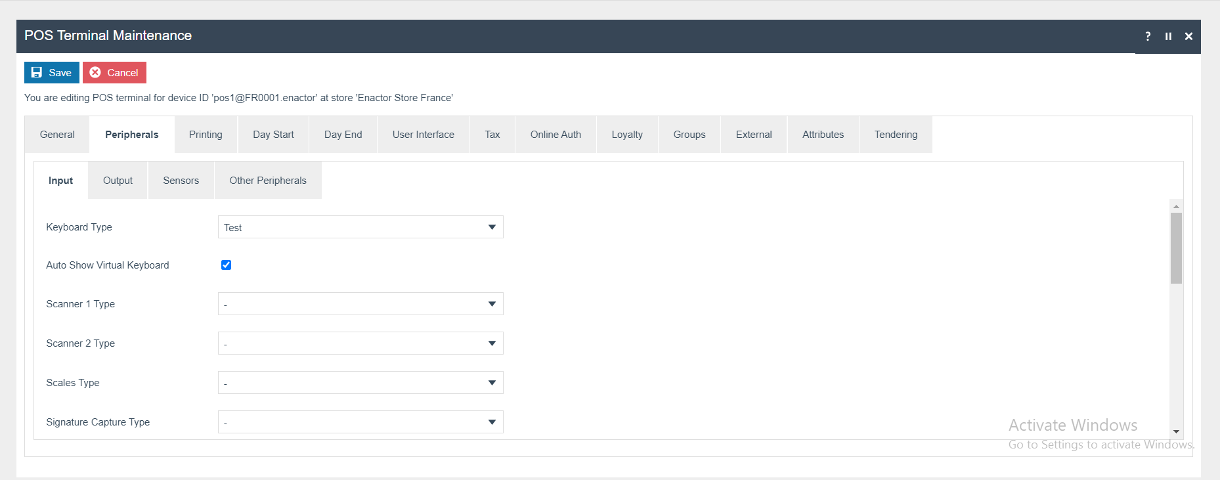Save the POS terminal changes
The height and width of the screenshot is (480, 1220).
[52, 72]
